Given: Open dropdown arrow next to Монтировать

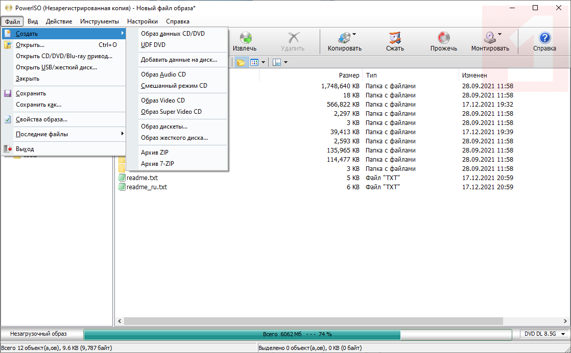Looking at the screenshot, I should tap(499, 35).
